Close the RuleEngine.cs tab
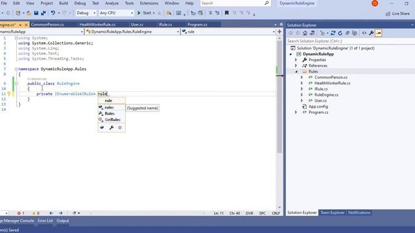The height and width of the screenshot is (233, 415). pos(26,25)
